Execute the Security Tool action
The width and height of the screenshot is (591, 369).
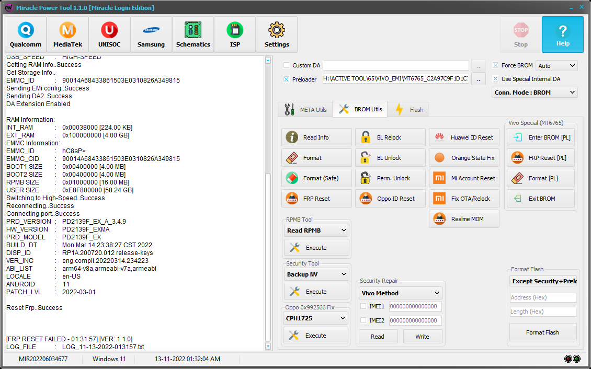tap(316, 292)
